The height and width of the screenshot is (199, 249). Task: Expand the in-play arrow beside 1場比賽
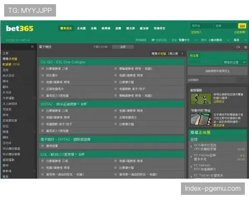[x=182, y=54]
